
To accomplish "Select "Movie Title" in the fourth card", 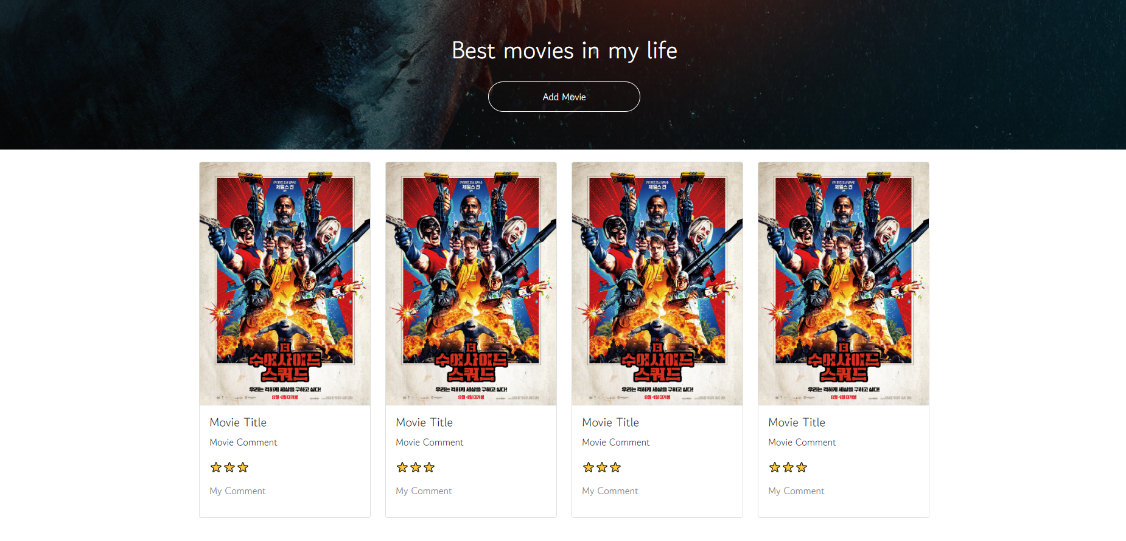I will (797, 422).
